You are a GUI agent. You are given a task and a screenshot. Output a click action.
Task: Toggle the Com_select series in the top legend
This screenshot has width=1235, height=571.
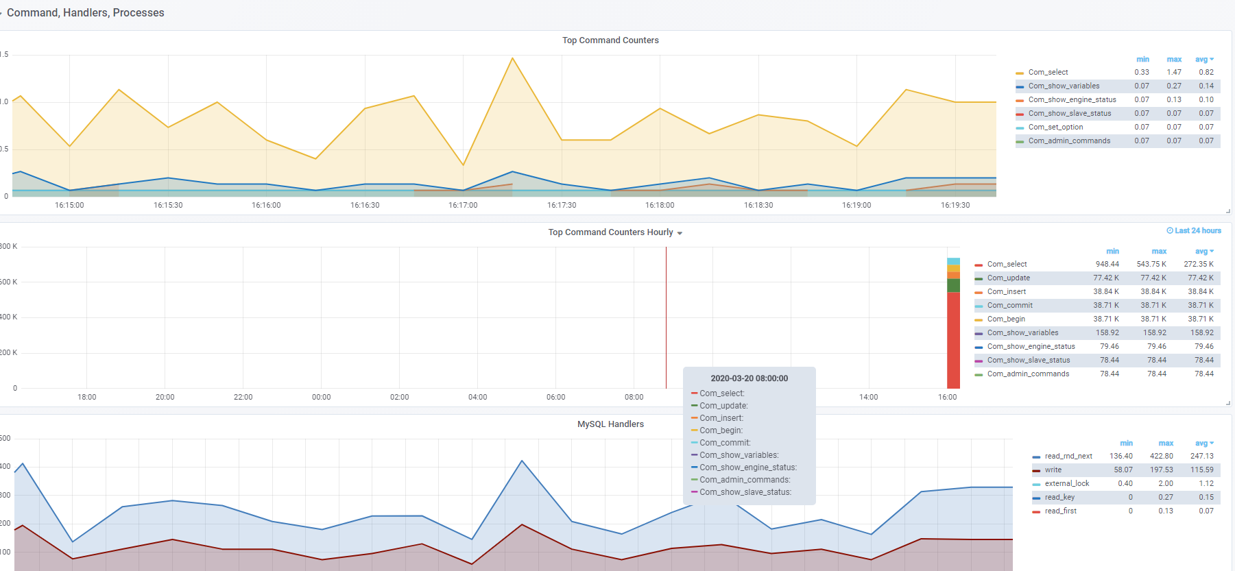[1048, 72]
